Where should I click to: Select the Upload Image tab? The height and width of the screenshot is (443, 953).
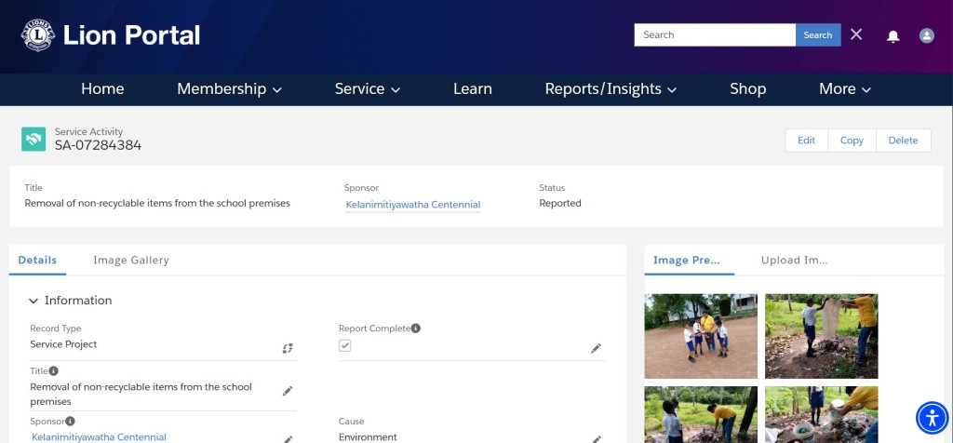[794, 260]
